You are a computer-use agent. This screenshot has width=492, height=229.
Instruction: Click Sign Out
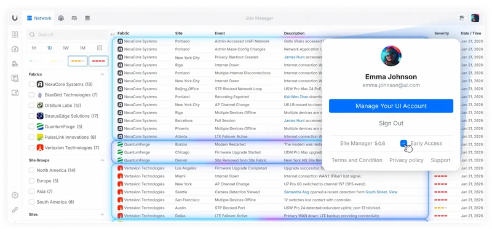point(391,123)
